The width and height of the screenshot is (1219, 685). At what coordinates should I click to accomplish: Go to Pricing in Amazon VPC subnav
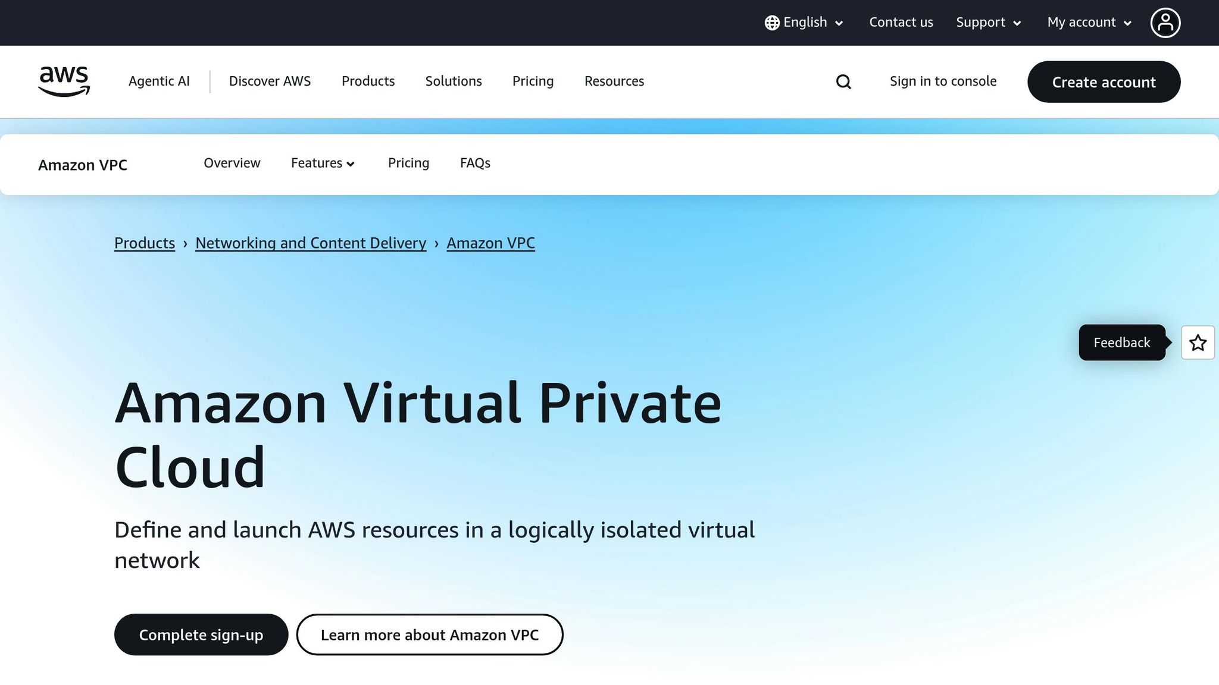pos(408,163)
